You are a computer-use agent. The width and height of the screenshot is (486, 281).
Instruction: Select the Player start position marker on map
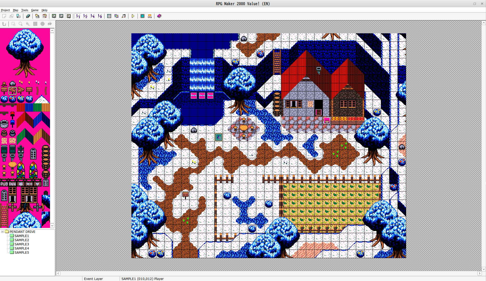(219, 137)
